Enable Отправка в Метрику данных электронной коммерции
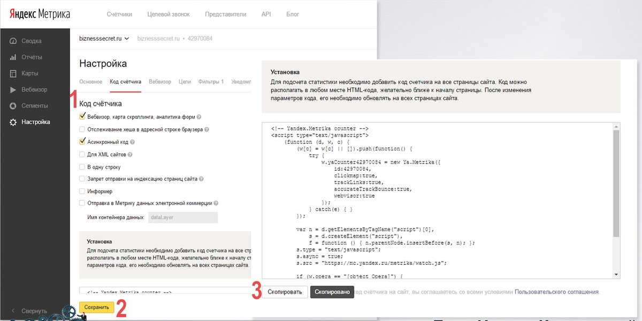This screenshot has width=642, height=321. click(82, 203)
